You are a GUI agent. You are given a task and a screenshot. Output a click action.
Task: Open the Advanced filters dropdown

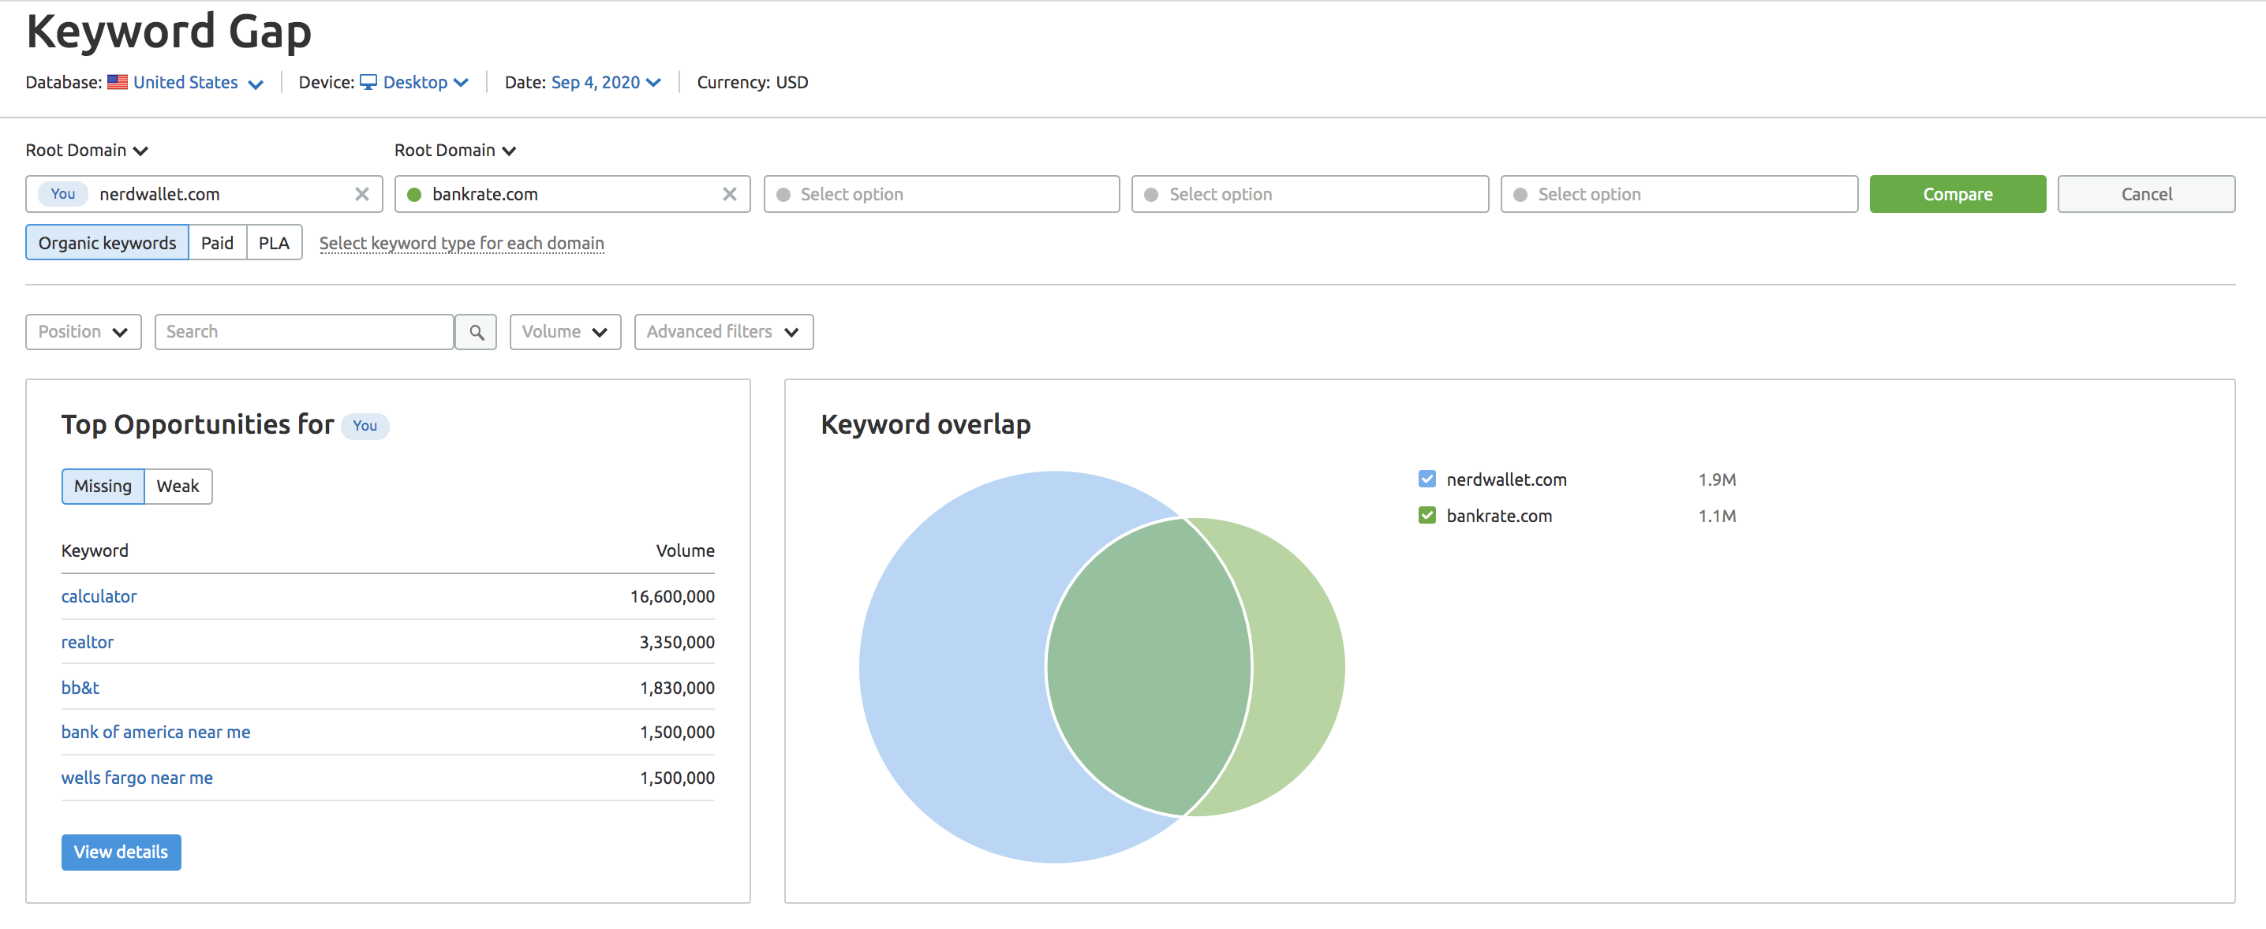(x=723, y=332)
